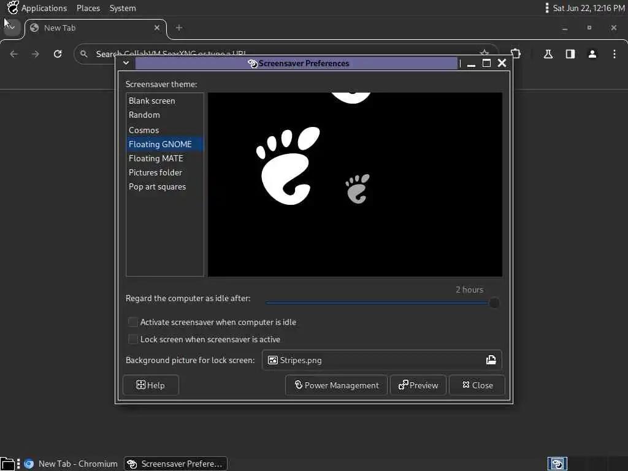Open screensaver Help
The height and width of the screenshot is (471, 628).
151,385
